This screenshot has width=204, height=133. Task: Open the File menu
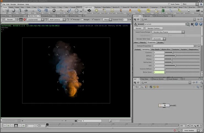[4, 4]
